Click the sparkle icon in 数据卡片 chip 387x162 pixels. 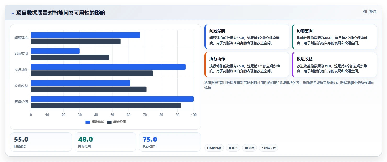pyautogui.click(x=262, y=148)
